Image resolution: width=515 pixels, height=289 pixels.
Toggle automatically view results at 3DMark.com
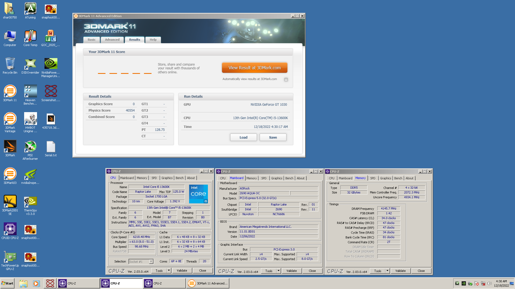coord(286,79)
